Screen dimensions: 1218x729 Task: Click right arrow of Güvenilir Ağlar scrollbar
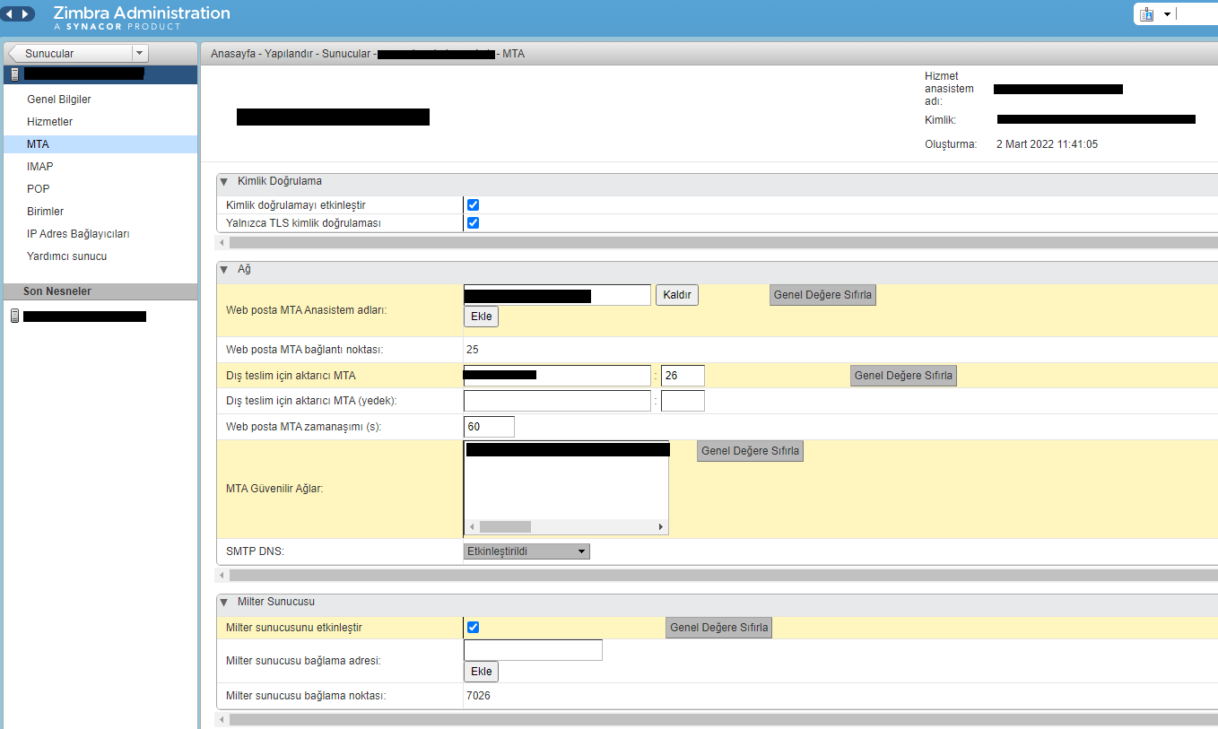coord(661,527)
